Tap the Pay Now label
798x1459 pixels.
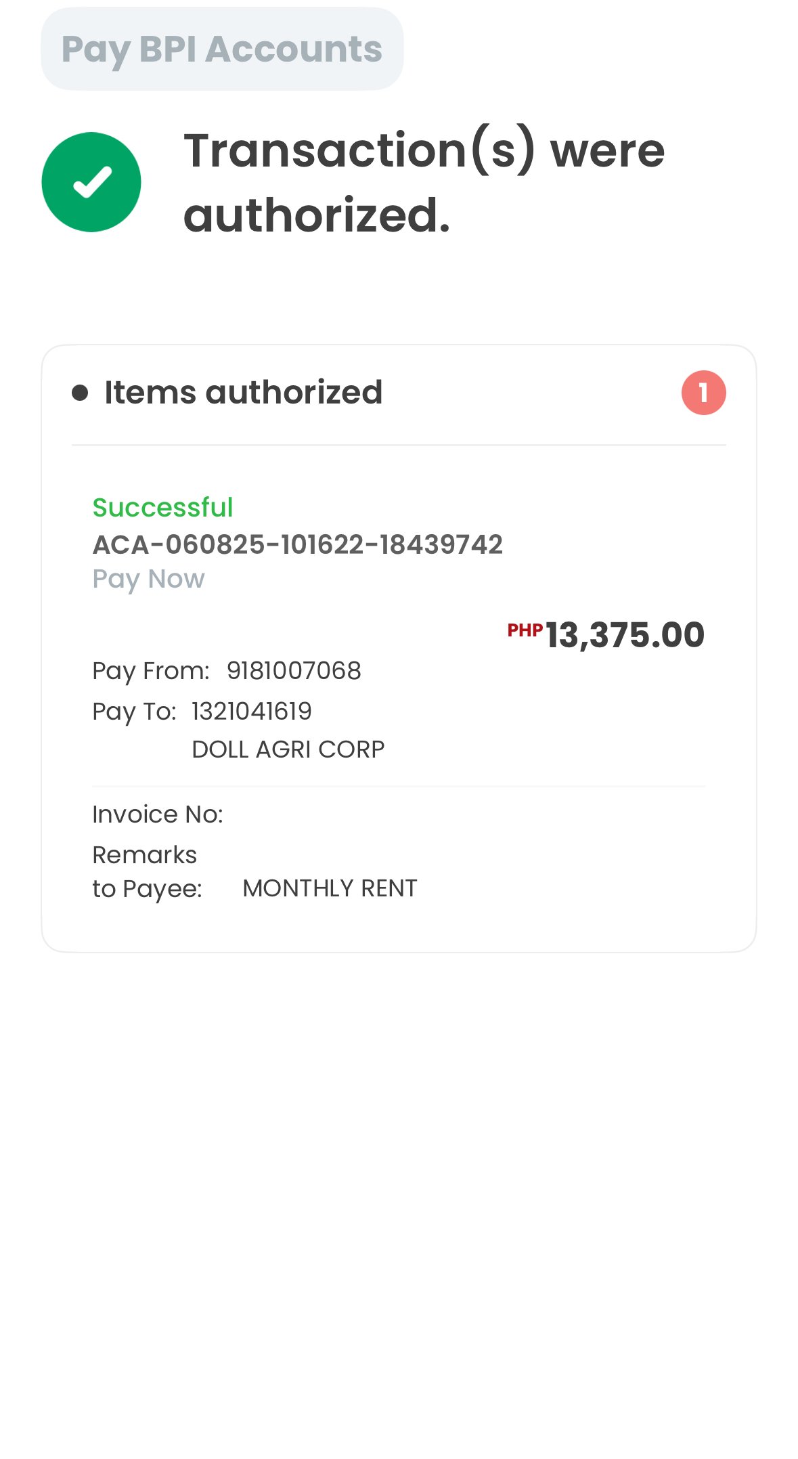(148, 579)
